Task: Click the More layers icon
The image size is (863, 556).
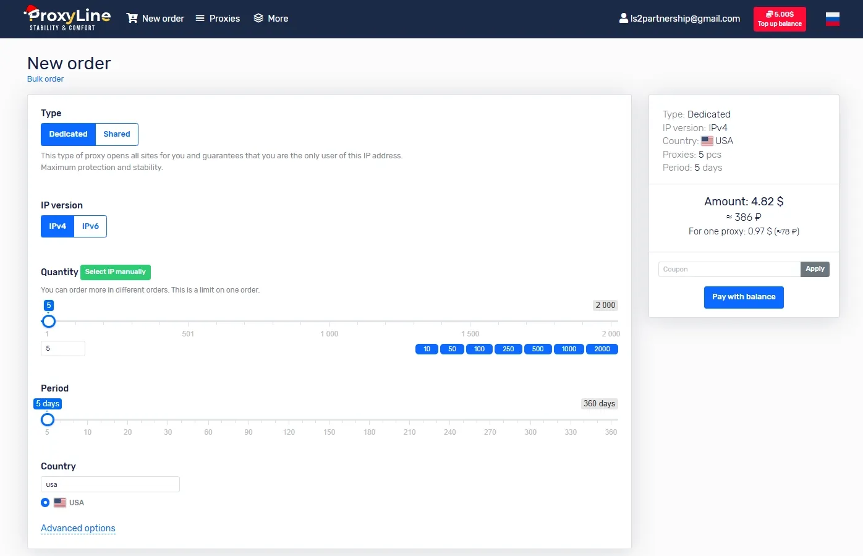Action: pyautogui.click(x=258, y=19)
